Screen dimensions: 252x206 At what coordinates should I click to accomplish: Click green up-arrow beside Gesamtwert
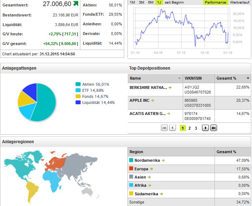pyautogui.click(x=76, y=4)
